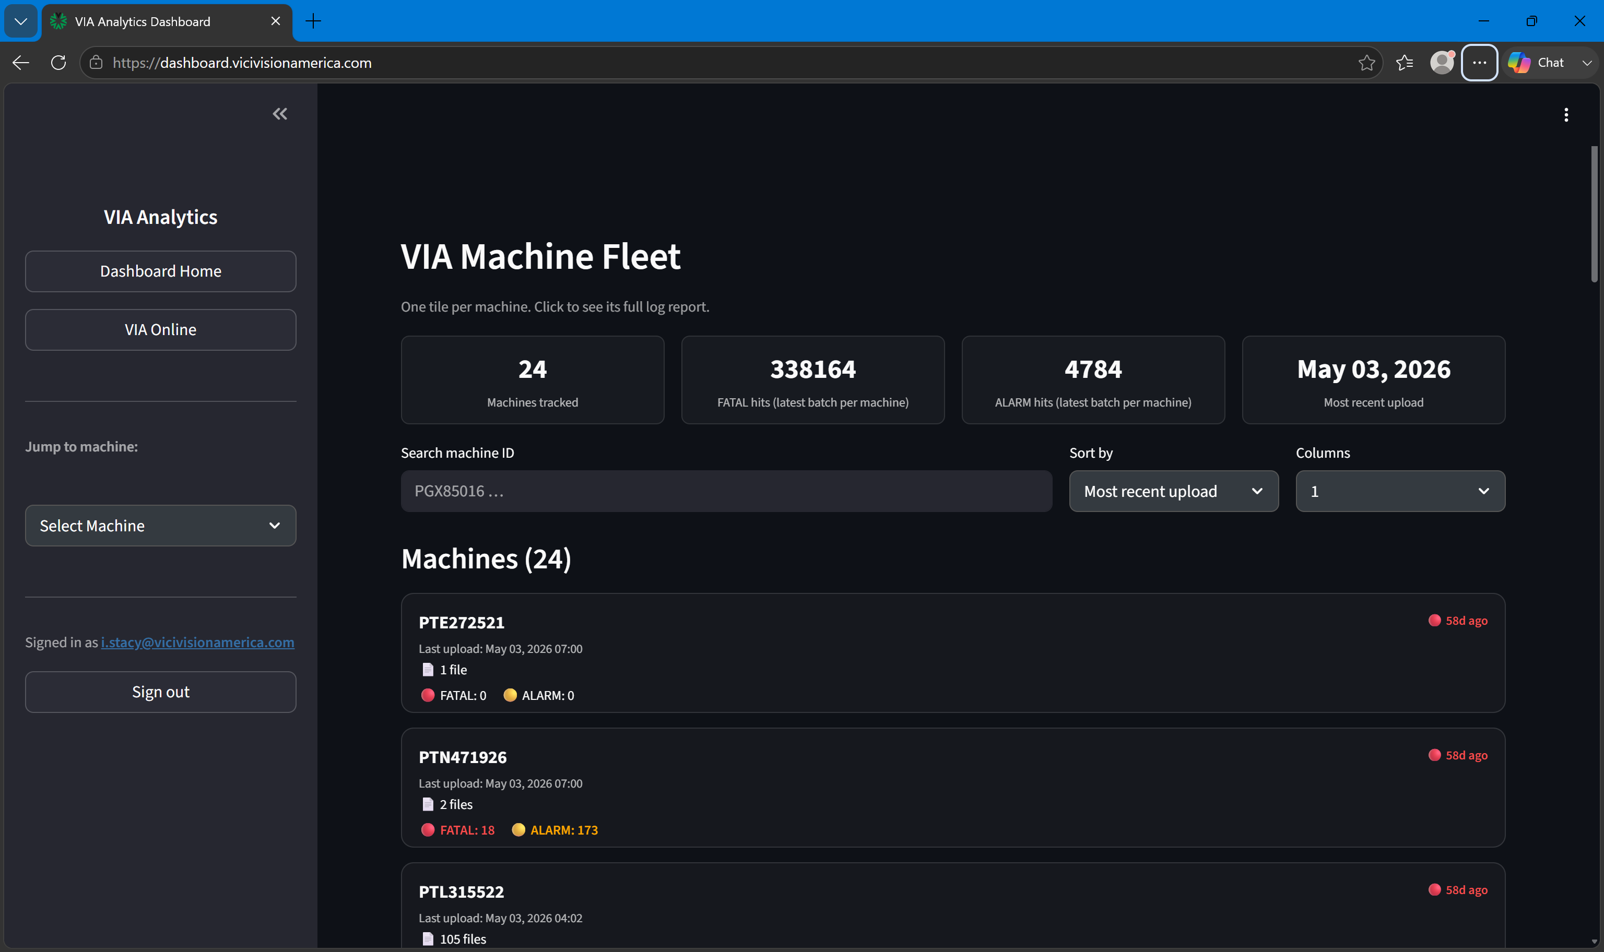This screenshot has width=1604, height=952.
Task: Open the PTN471926 machine tile
Action: [x=953, y=788]
